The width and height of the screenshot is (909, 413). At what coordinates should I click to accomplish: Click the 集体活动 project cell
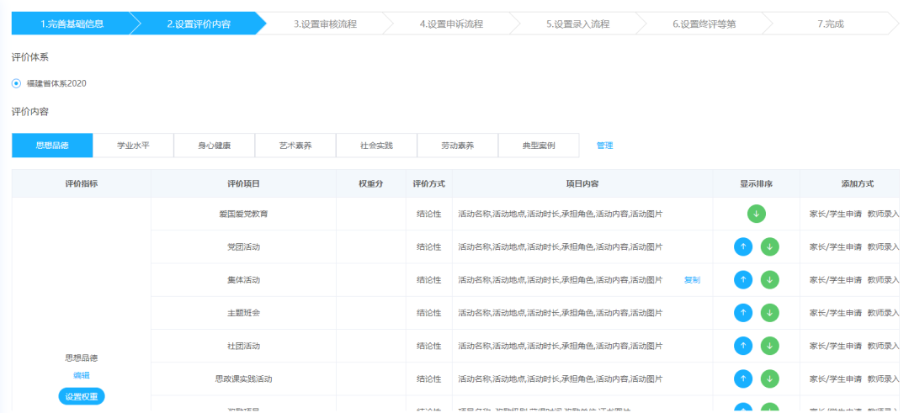pyautogui.click(x=243, y=280)
